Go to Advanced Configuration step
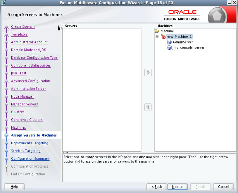The image size is (238, 193). point(30,81)
